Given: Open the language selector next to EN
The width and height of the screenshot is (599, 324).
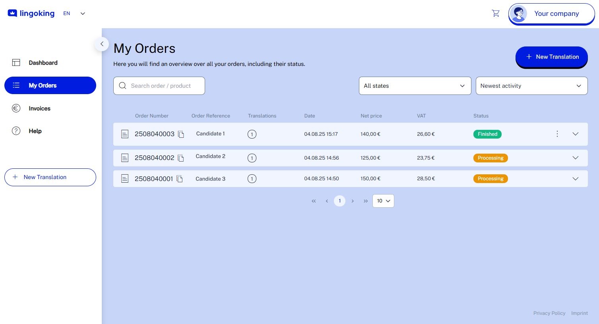Looking at the screenshot, I should point(83,13).
